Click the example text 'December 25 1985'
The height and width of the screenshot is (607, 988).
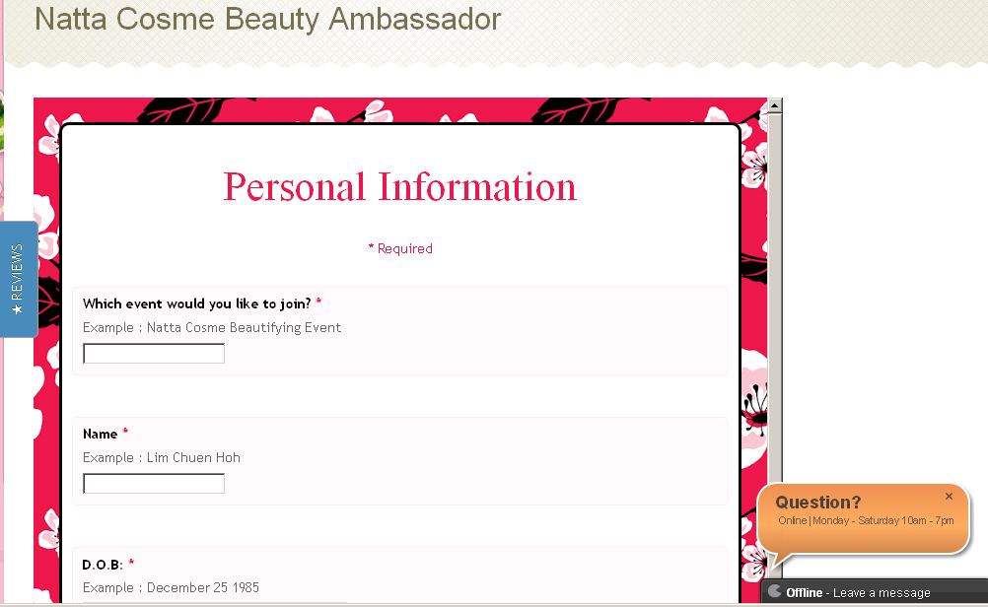coord(202,587)
